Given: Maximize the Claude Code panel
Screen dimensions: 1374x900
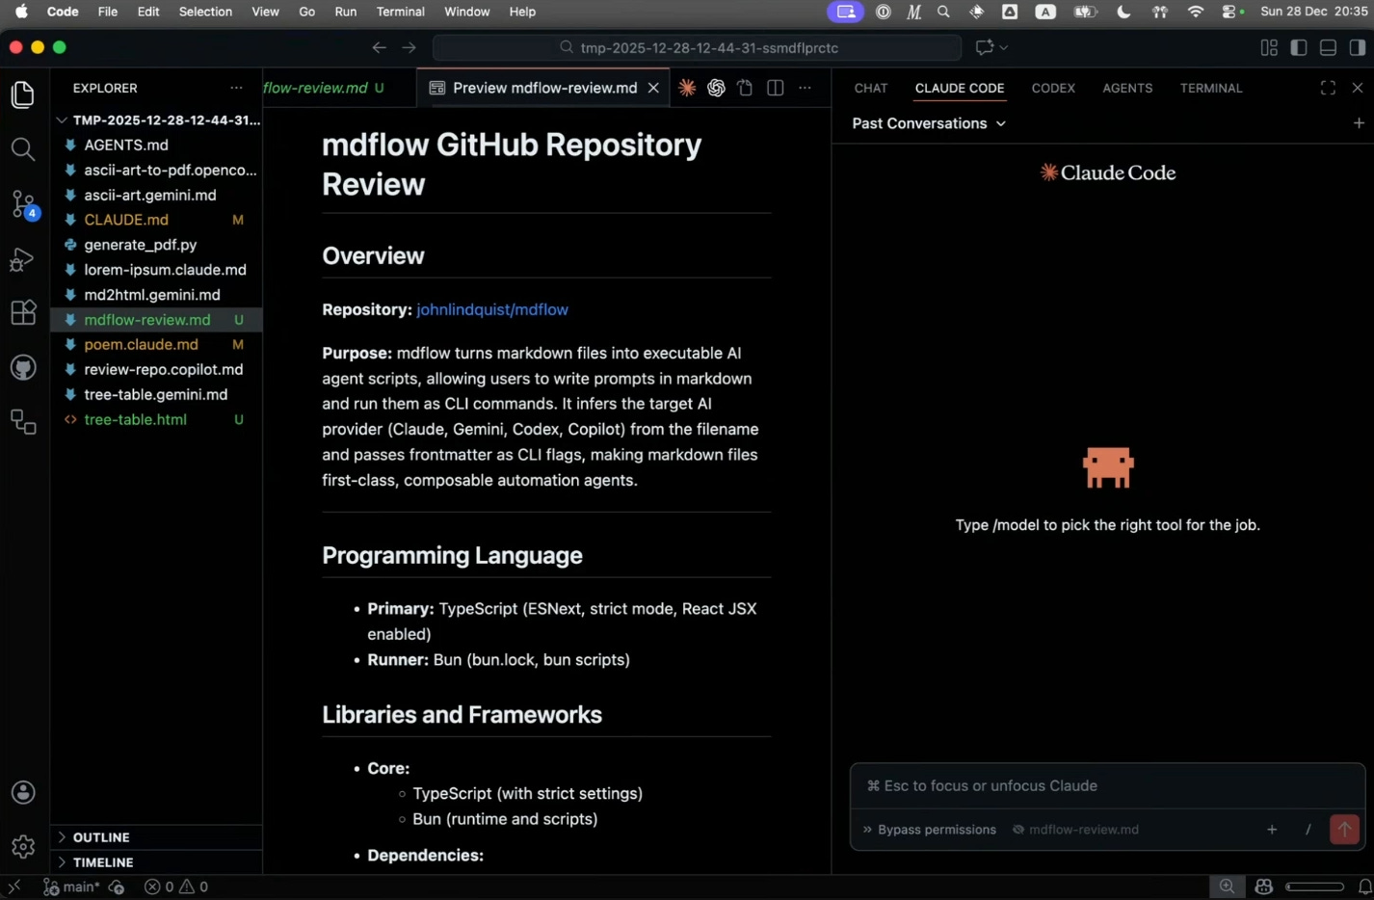Looking at the screenshot, I should [x=1328, y=88].
